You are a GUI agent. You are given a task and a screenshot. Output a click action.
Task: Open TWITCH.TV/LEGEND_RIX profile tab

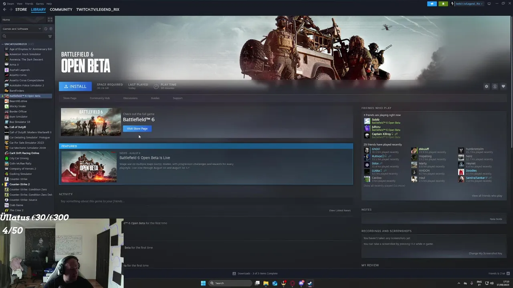click(98, 10)
